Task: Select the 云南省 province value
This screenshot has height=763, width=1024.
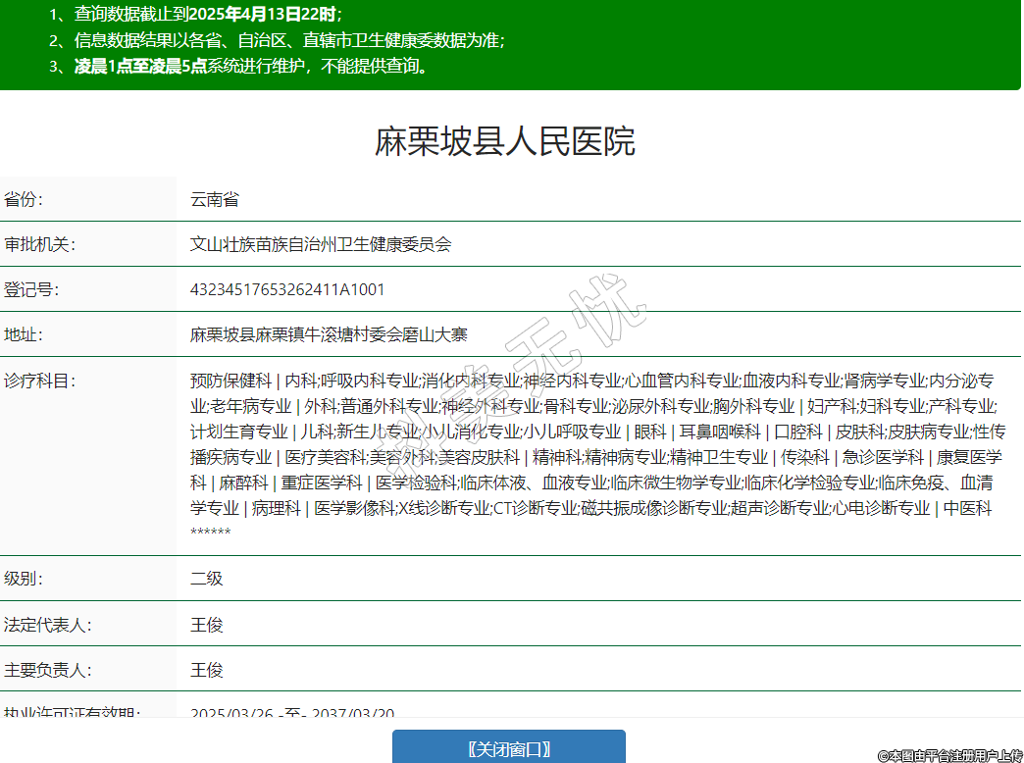Action: [215, 199]
